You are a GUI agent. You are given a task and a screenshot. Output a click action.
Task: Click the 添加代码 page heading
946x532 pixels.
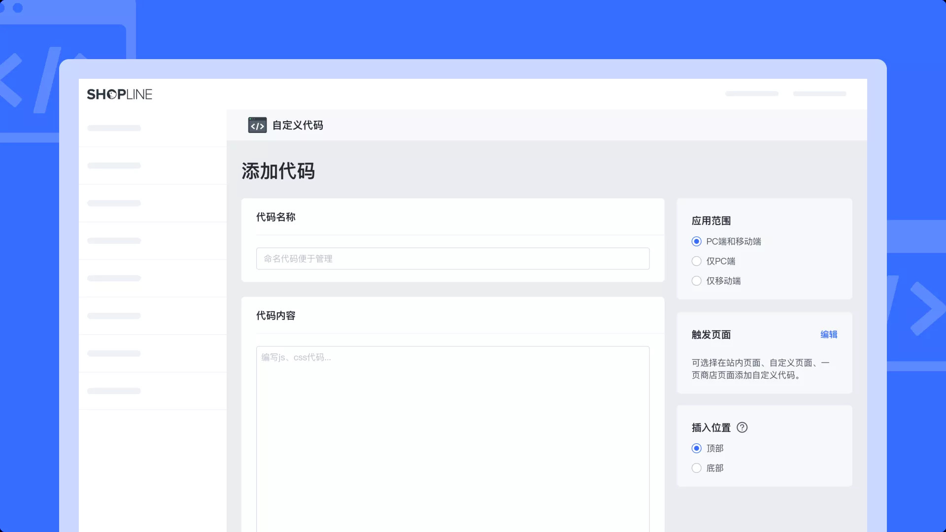click(278, 171)
